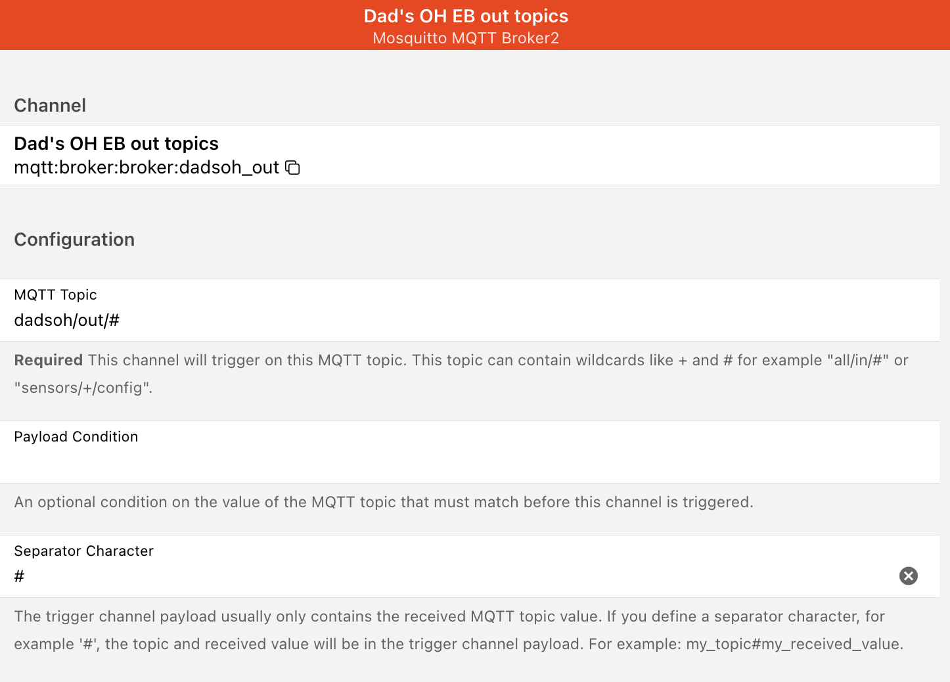Select the mqtt:broker:broker:dadsoh_out UID text
Image resolution: width=950 pixels, height=682 pixels.
pos(147,168)
